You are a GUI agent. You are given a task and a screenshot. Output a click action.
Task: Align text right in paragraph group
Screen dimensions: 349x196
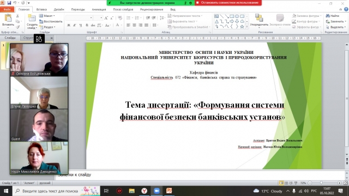coord(141,25)
